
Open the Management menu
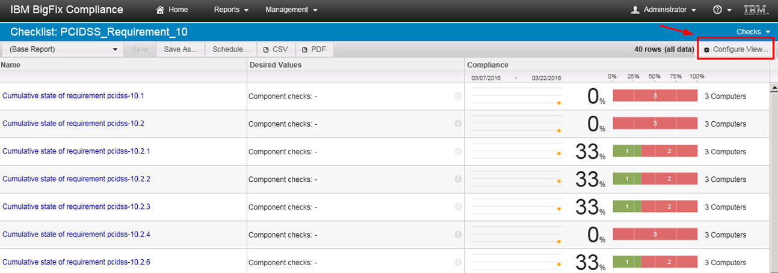pyautogui.click(x=291, y=10)
